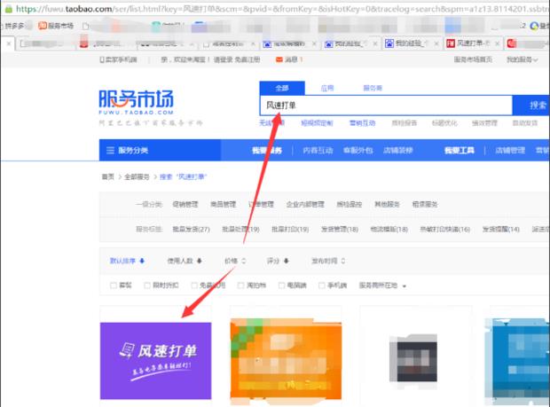Filter by the 企业内部管理 category

coord(305,204)
